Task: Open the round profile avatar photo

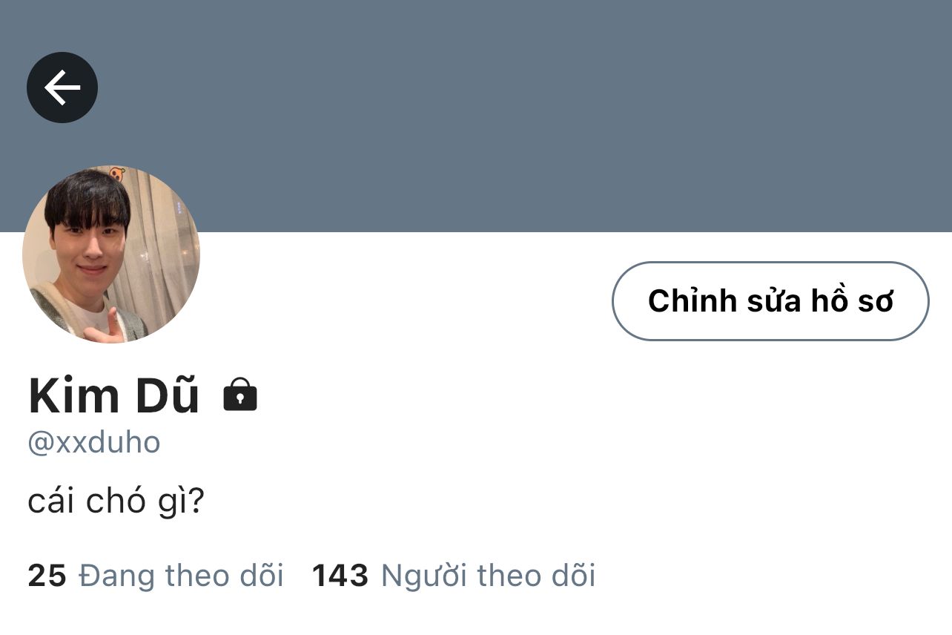Action: (x=111, y=254)
